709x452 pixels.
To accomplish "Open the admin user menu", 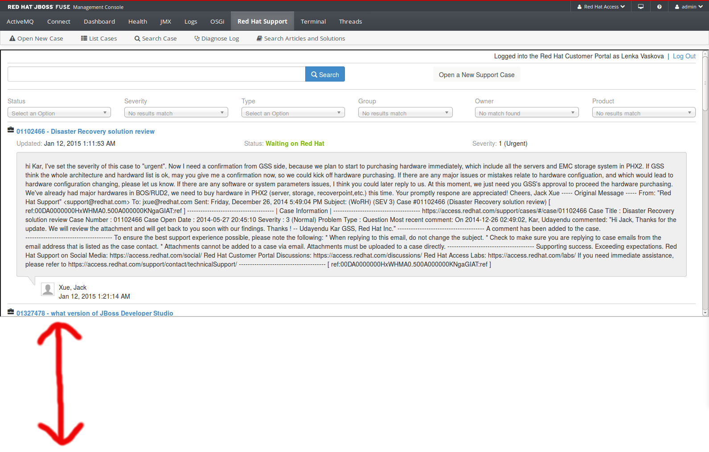I will coord(689,7).
